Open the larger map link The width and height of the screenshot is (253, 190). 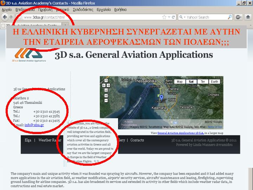[x=181, y=133]
